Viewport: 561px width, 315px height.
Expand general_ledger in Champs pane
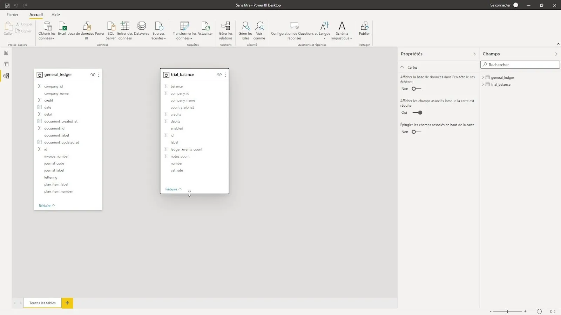click(483, 77)
